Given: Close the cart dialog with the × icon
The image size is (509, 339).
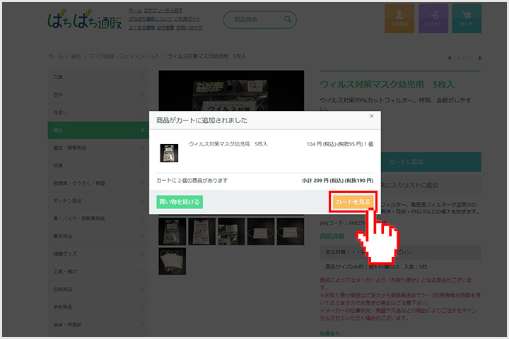Looking at the screenshot, I should 371,116.
